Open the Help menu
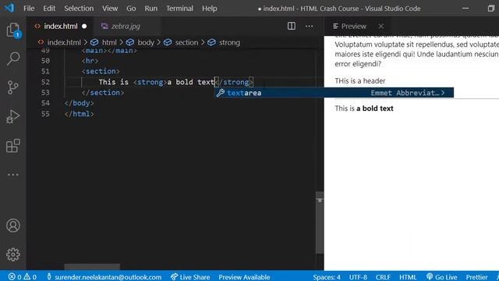This screenshot has width=499, height=281. (210, 9)
